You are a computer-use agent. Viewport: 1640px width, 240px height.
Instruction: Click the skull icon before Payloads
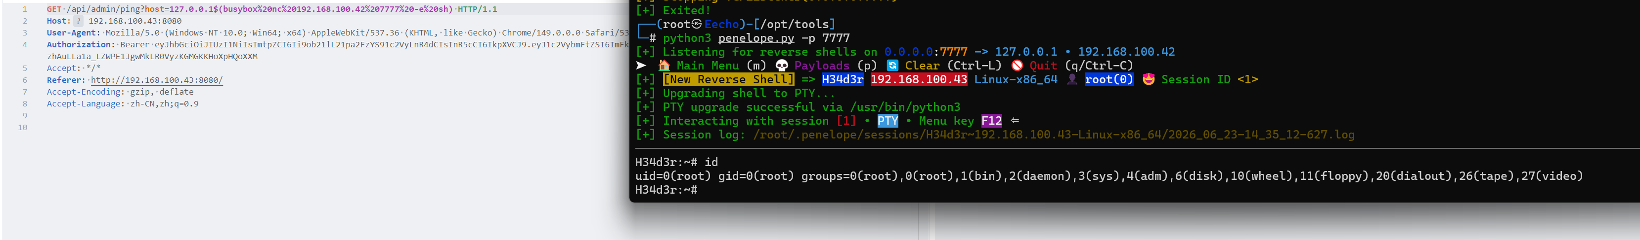pos(782,66)
